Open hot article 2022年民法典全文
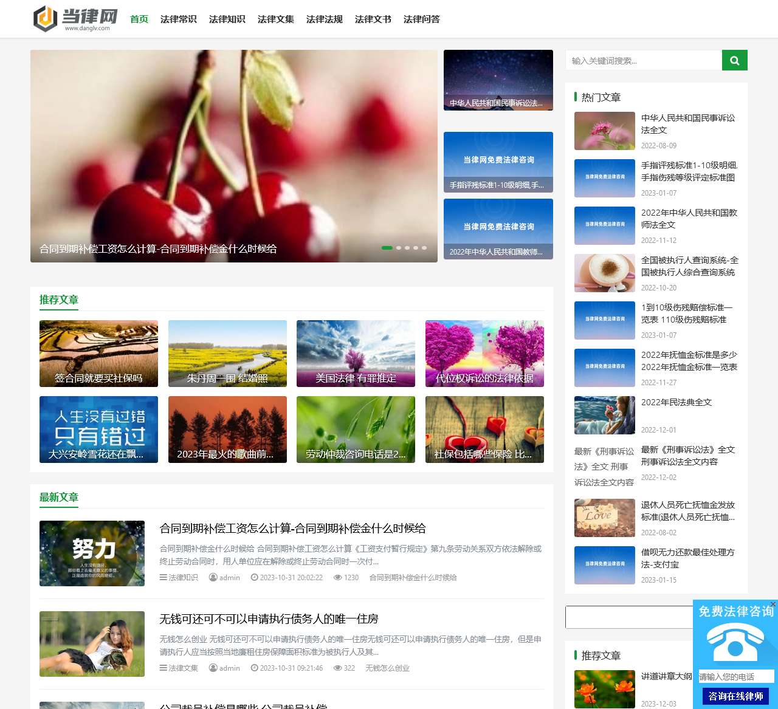Viewport: 778px width, 709px height. click(676, 402)
